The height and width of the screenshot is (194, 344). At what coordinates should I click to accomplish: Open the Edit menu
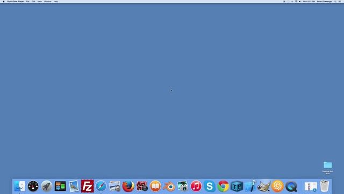point(33,1)
